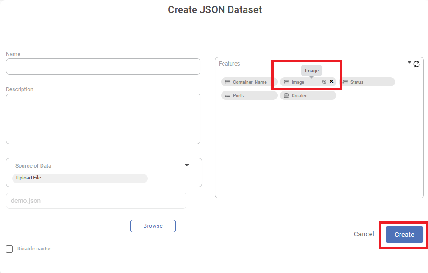Screen dimensions: 428x273
Task: Expand the Source of Data dropdown arrow
Action: point(187,165)
